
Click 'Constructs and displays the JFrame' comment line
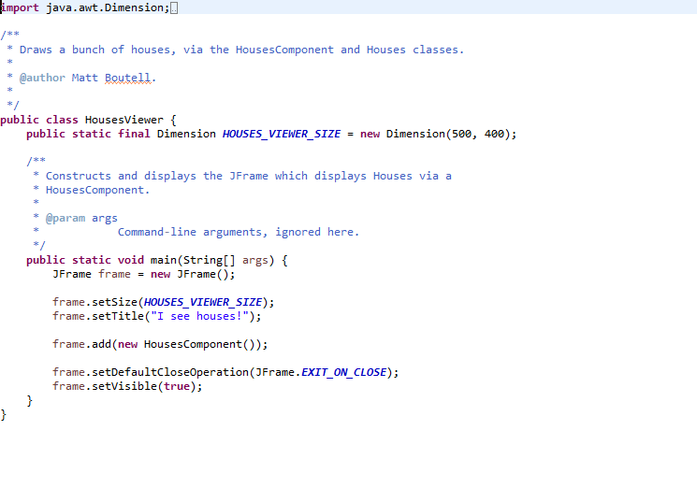249,176
